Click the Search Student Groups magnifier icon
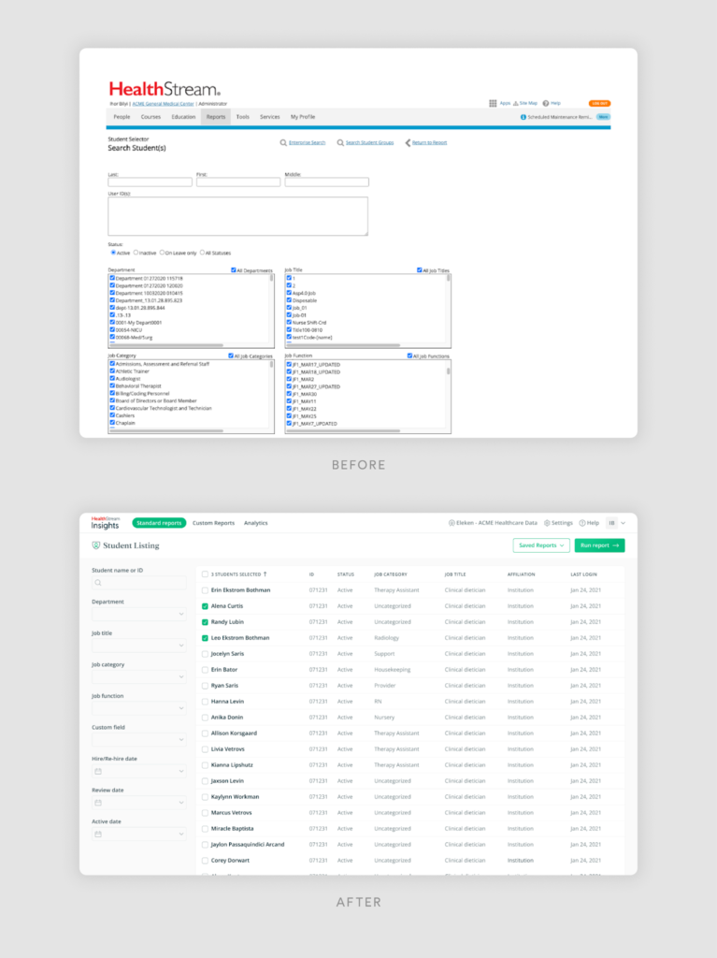The height and width of the screenshot is (958, 717). click(340, 142)
